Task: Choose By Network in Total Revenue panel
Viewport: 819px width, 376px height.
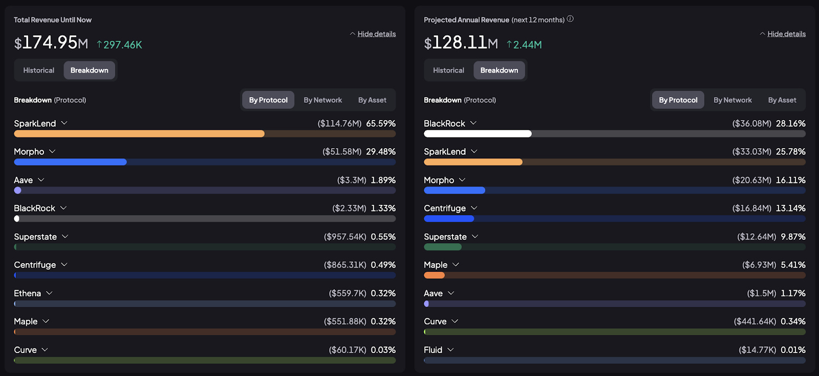Action: click(323, 100)
